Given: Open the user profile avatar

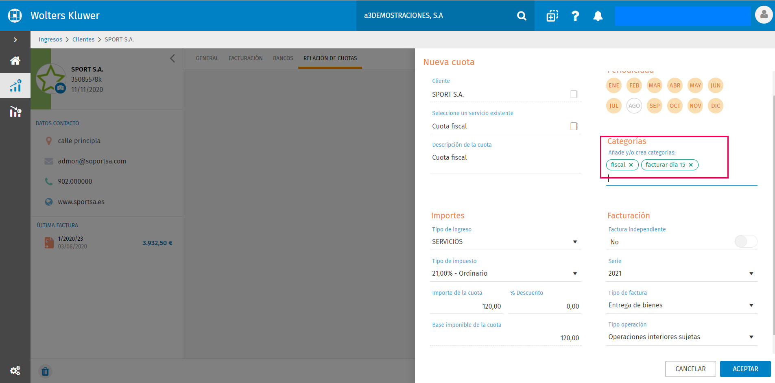Looking at the screenshot, I should click(764, 15).
